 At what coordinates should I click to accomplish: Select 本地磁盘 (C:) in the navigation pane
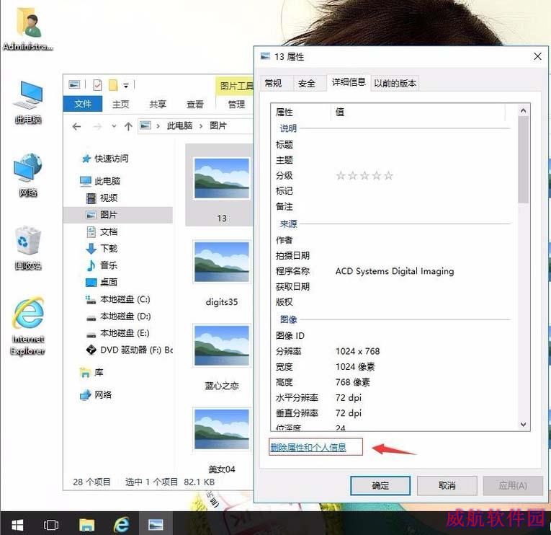(x=118, y=299)
